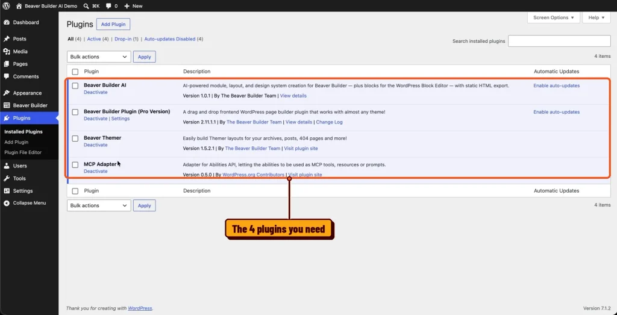Select the Beaver Builder Plugin (Pro Version) checkbox
This screenshot has height=315, width=617.
(75, 112)
